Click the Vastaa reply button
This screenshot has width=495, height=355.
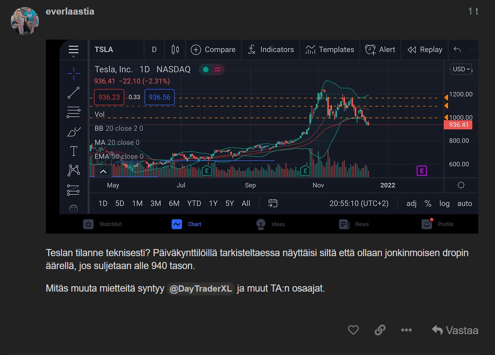click(x=455, y=330)
